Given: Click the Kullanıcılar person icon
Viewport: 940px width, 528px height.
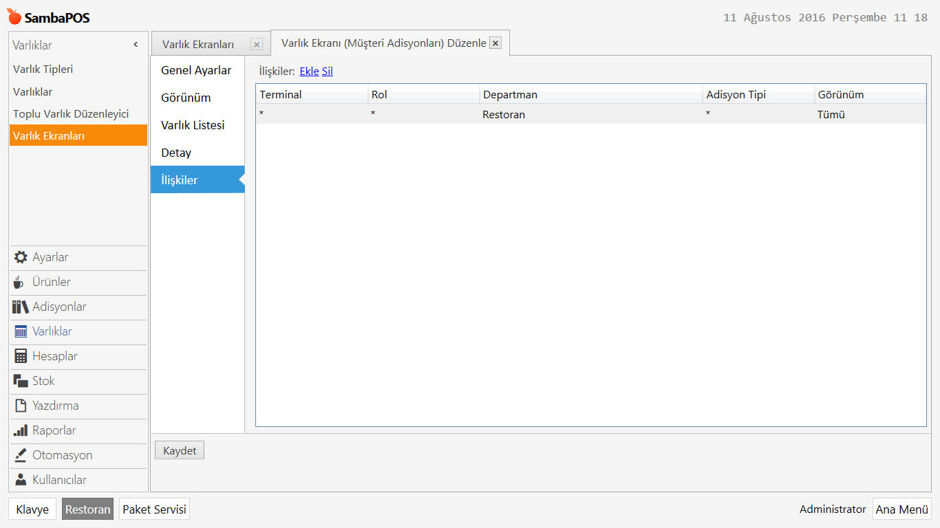Looking at the screenshot, I should coord(21,480).
